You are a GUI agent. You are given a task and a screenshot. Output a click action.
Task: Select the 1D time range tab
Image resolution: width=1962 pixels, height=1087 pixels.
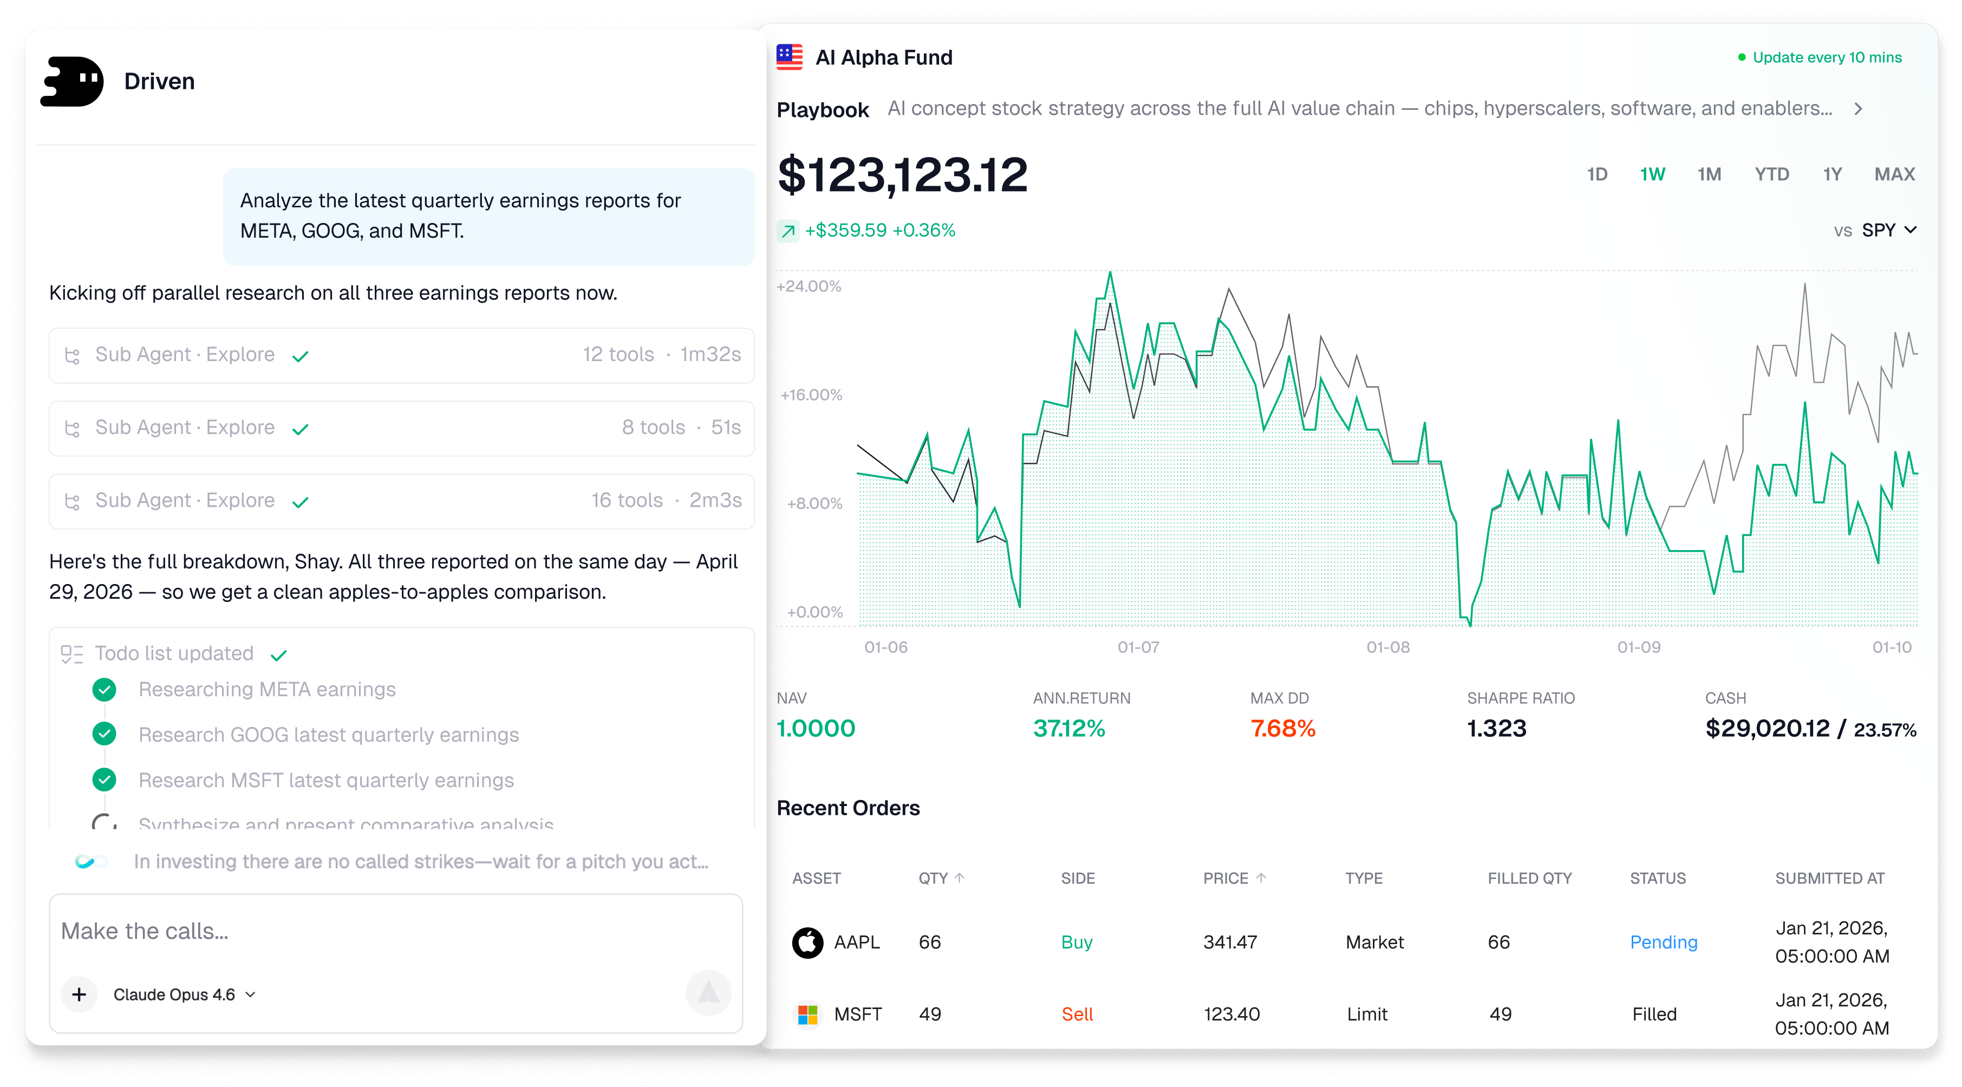tap(1597, 174)
